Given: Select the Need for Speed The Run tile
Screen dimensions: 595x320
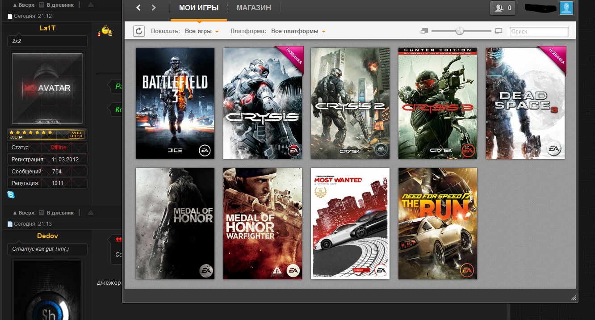Looking at the screenshot, I should click(x=438, y=223).
